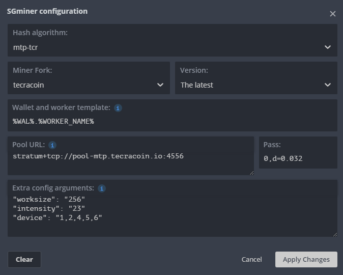Select the mtp-tcr value in Hash algorithm
The height and width of the screenshot is (275, 343).
click(x=25, y=47)
